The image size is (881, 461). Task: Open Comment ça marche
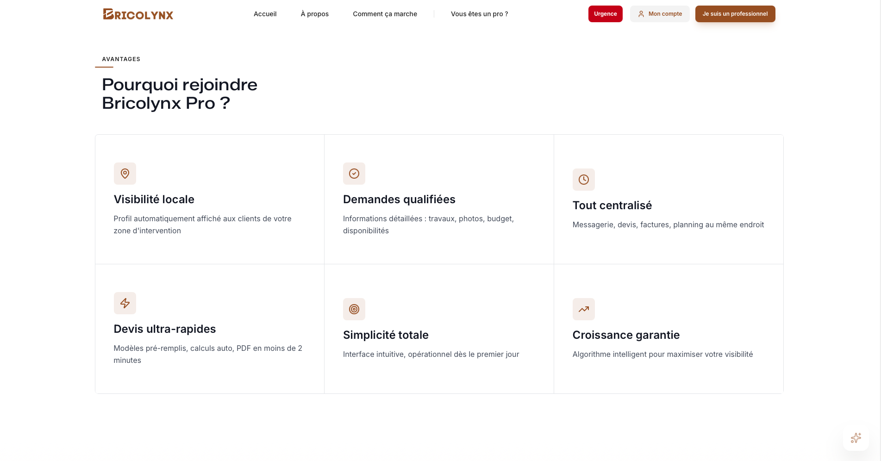coord(385,14)
